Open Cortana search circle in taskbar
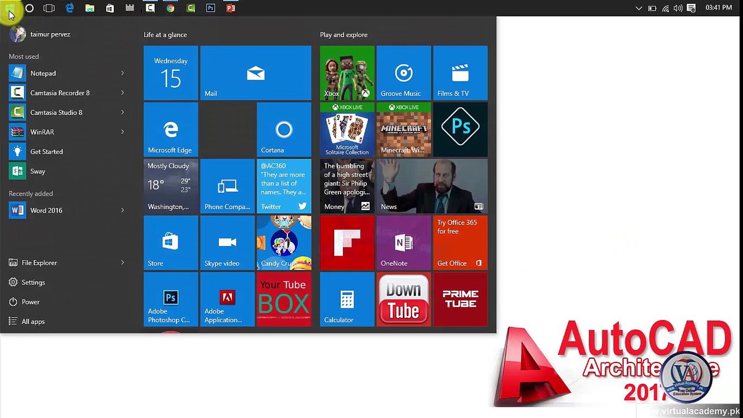 30,8
